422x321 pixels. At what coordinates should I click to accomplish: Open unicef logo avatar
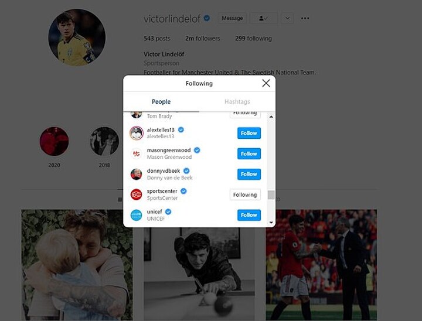point(137,215)
